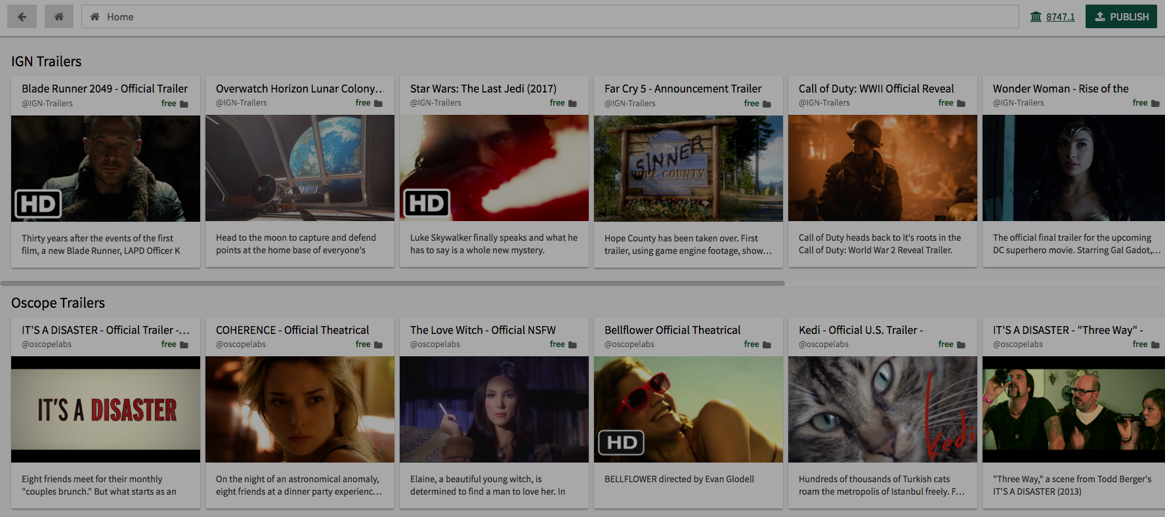
Task: Click folder icon on Far Cry 5 card
Action: [x=767, y=104]
